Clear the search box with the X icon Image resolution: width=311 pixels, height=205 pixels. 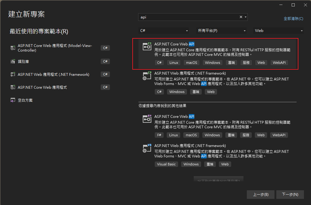(x=241, y=17)
